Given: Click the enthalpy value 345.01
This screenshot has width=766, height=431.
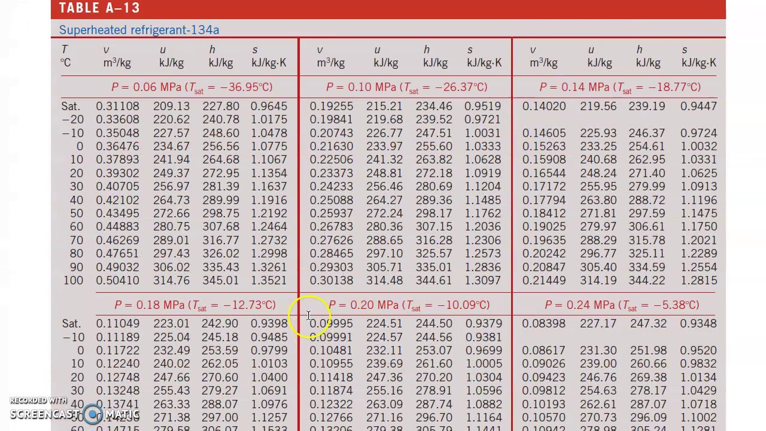Looking at the screenshot, I should (x=221, y=281).
